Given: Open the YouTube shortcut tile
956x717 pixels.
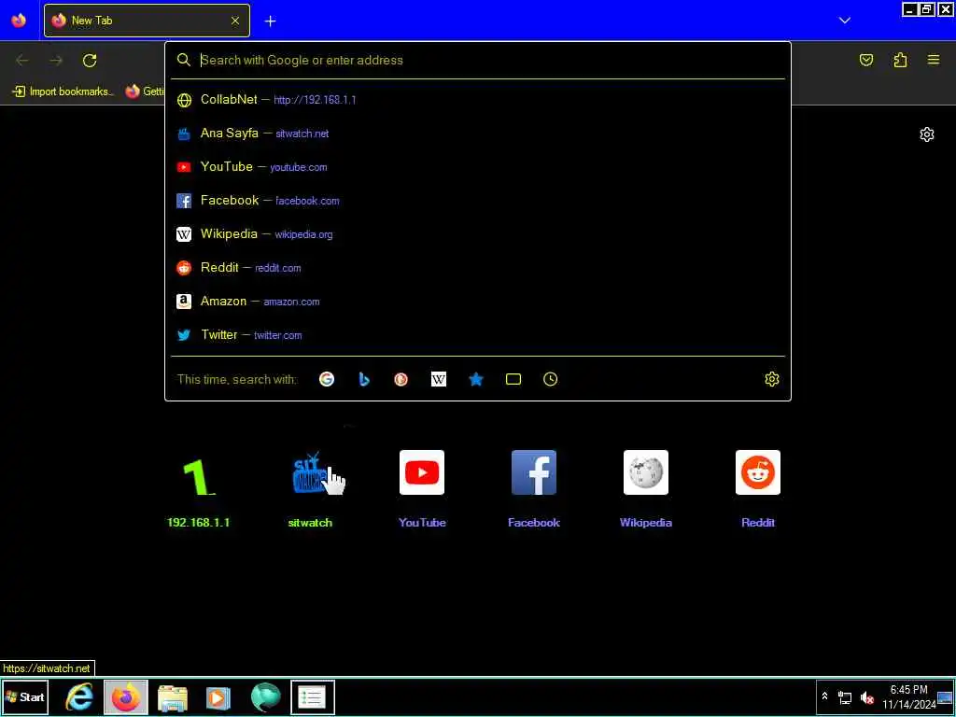Looking at the screenshot, I should pos(422,487).
